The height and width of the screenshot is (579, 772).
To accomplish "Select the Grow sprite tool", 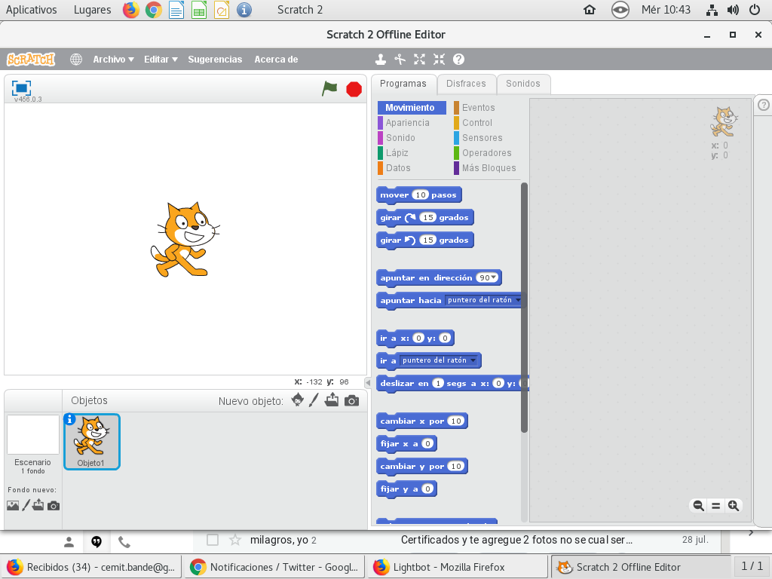I will pyautogui.click(x=419, y=60).
